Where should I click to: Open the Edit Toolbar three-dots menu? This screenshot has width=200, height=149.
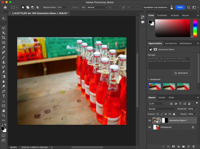3,120
